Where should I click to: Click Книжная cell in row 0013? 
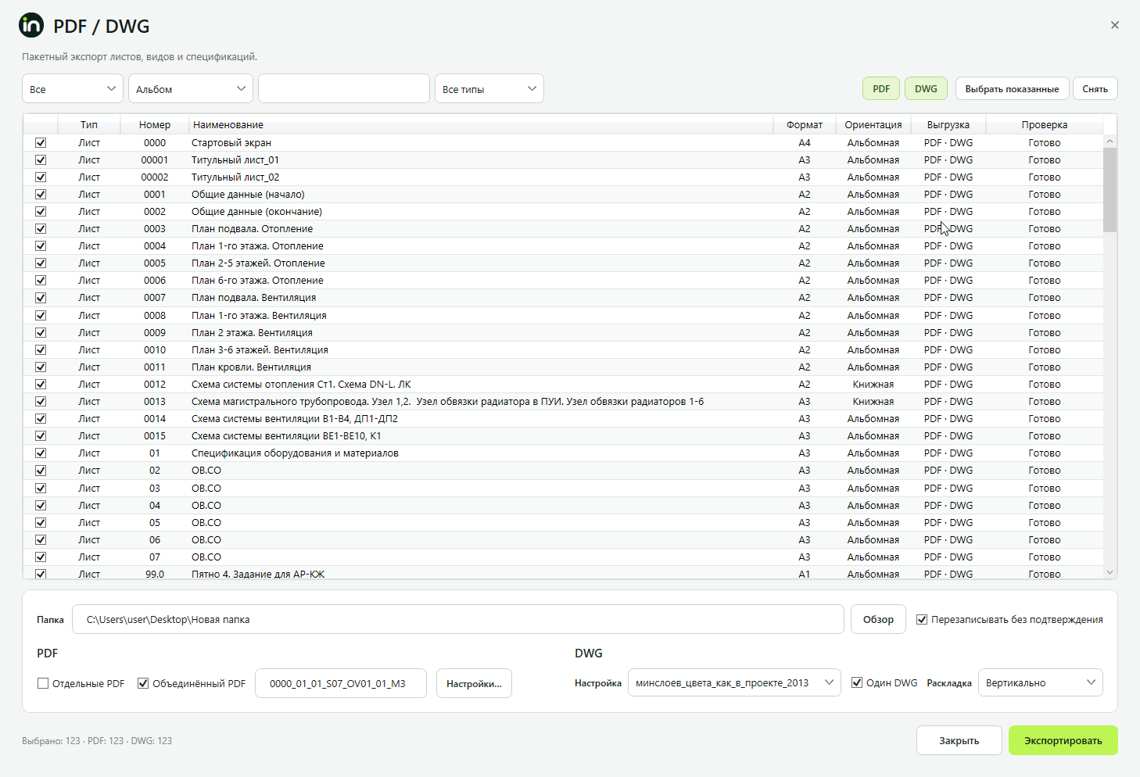pos(873,402)
